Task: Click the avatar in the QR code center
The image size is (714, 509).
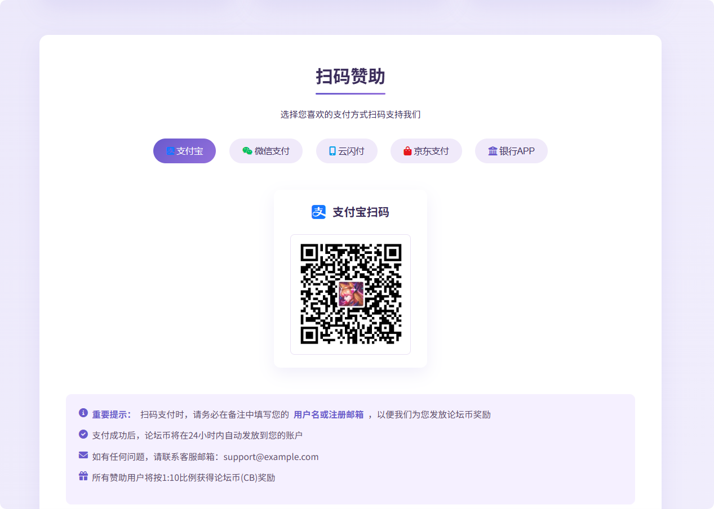Action: pos(351,293)
